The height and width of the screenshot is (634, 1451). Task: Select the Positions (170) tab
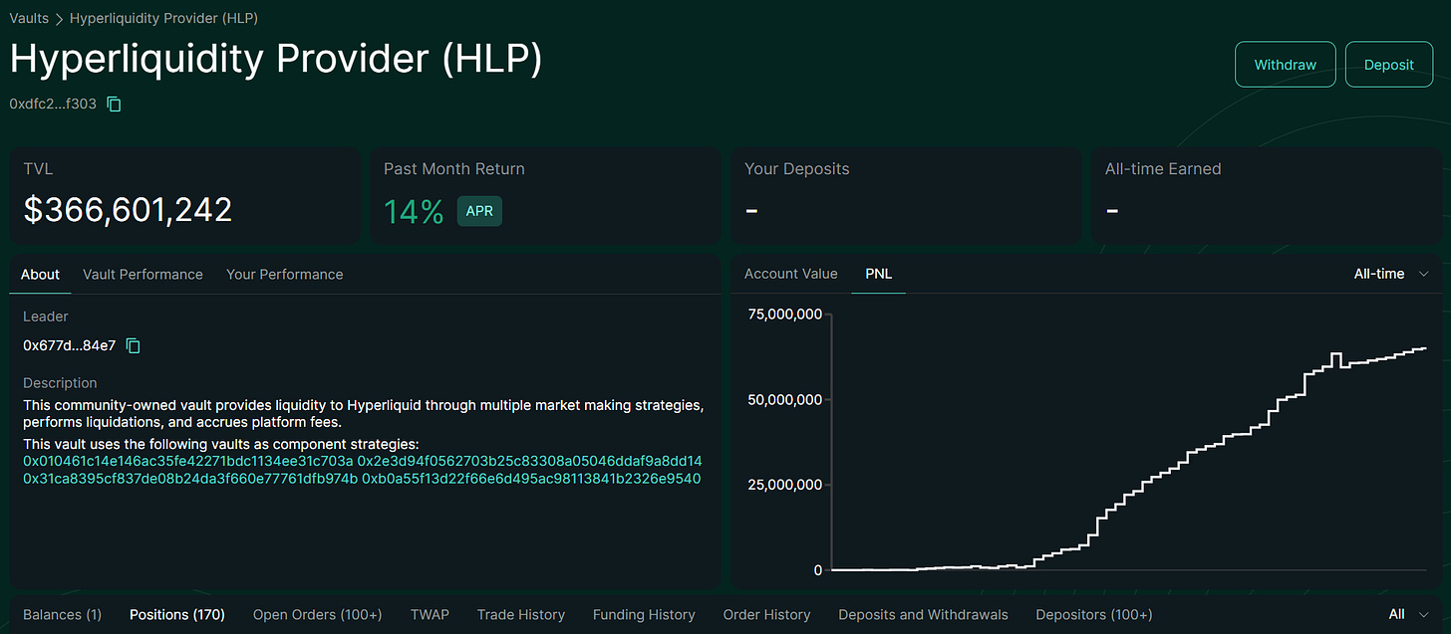[x=177, y=614]
